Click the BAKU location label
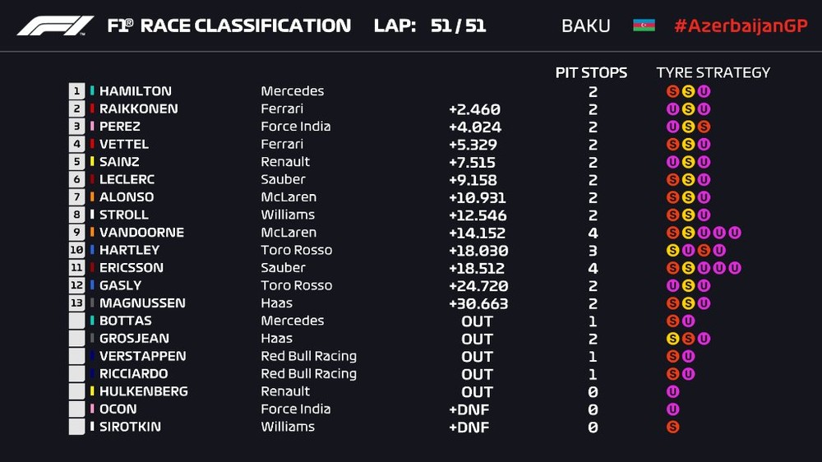This screenshot has height=462, width=822. (585, 25)
